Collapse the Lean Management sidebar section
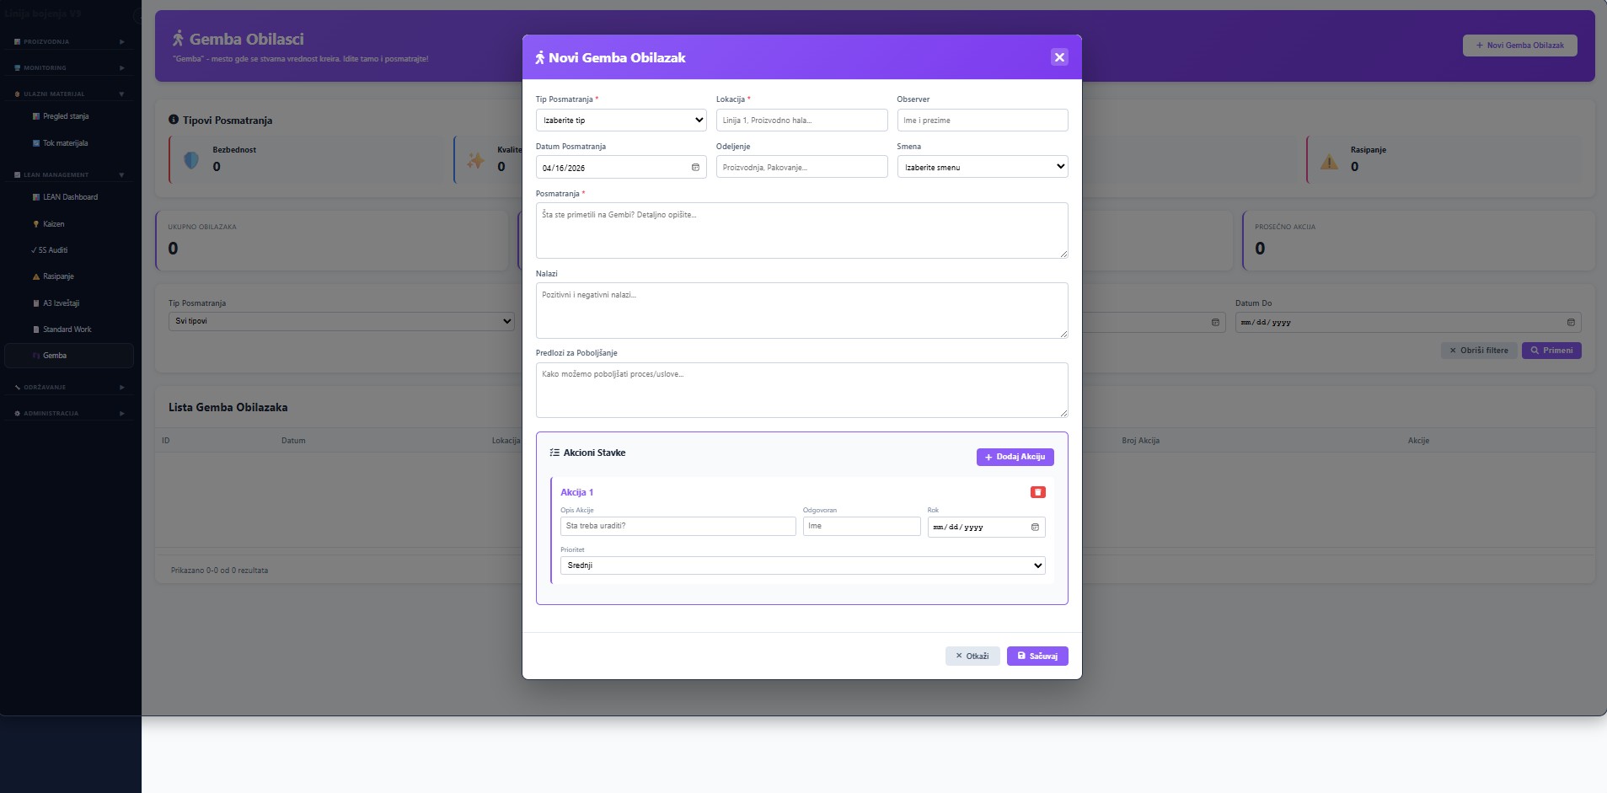 [69, 174]
